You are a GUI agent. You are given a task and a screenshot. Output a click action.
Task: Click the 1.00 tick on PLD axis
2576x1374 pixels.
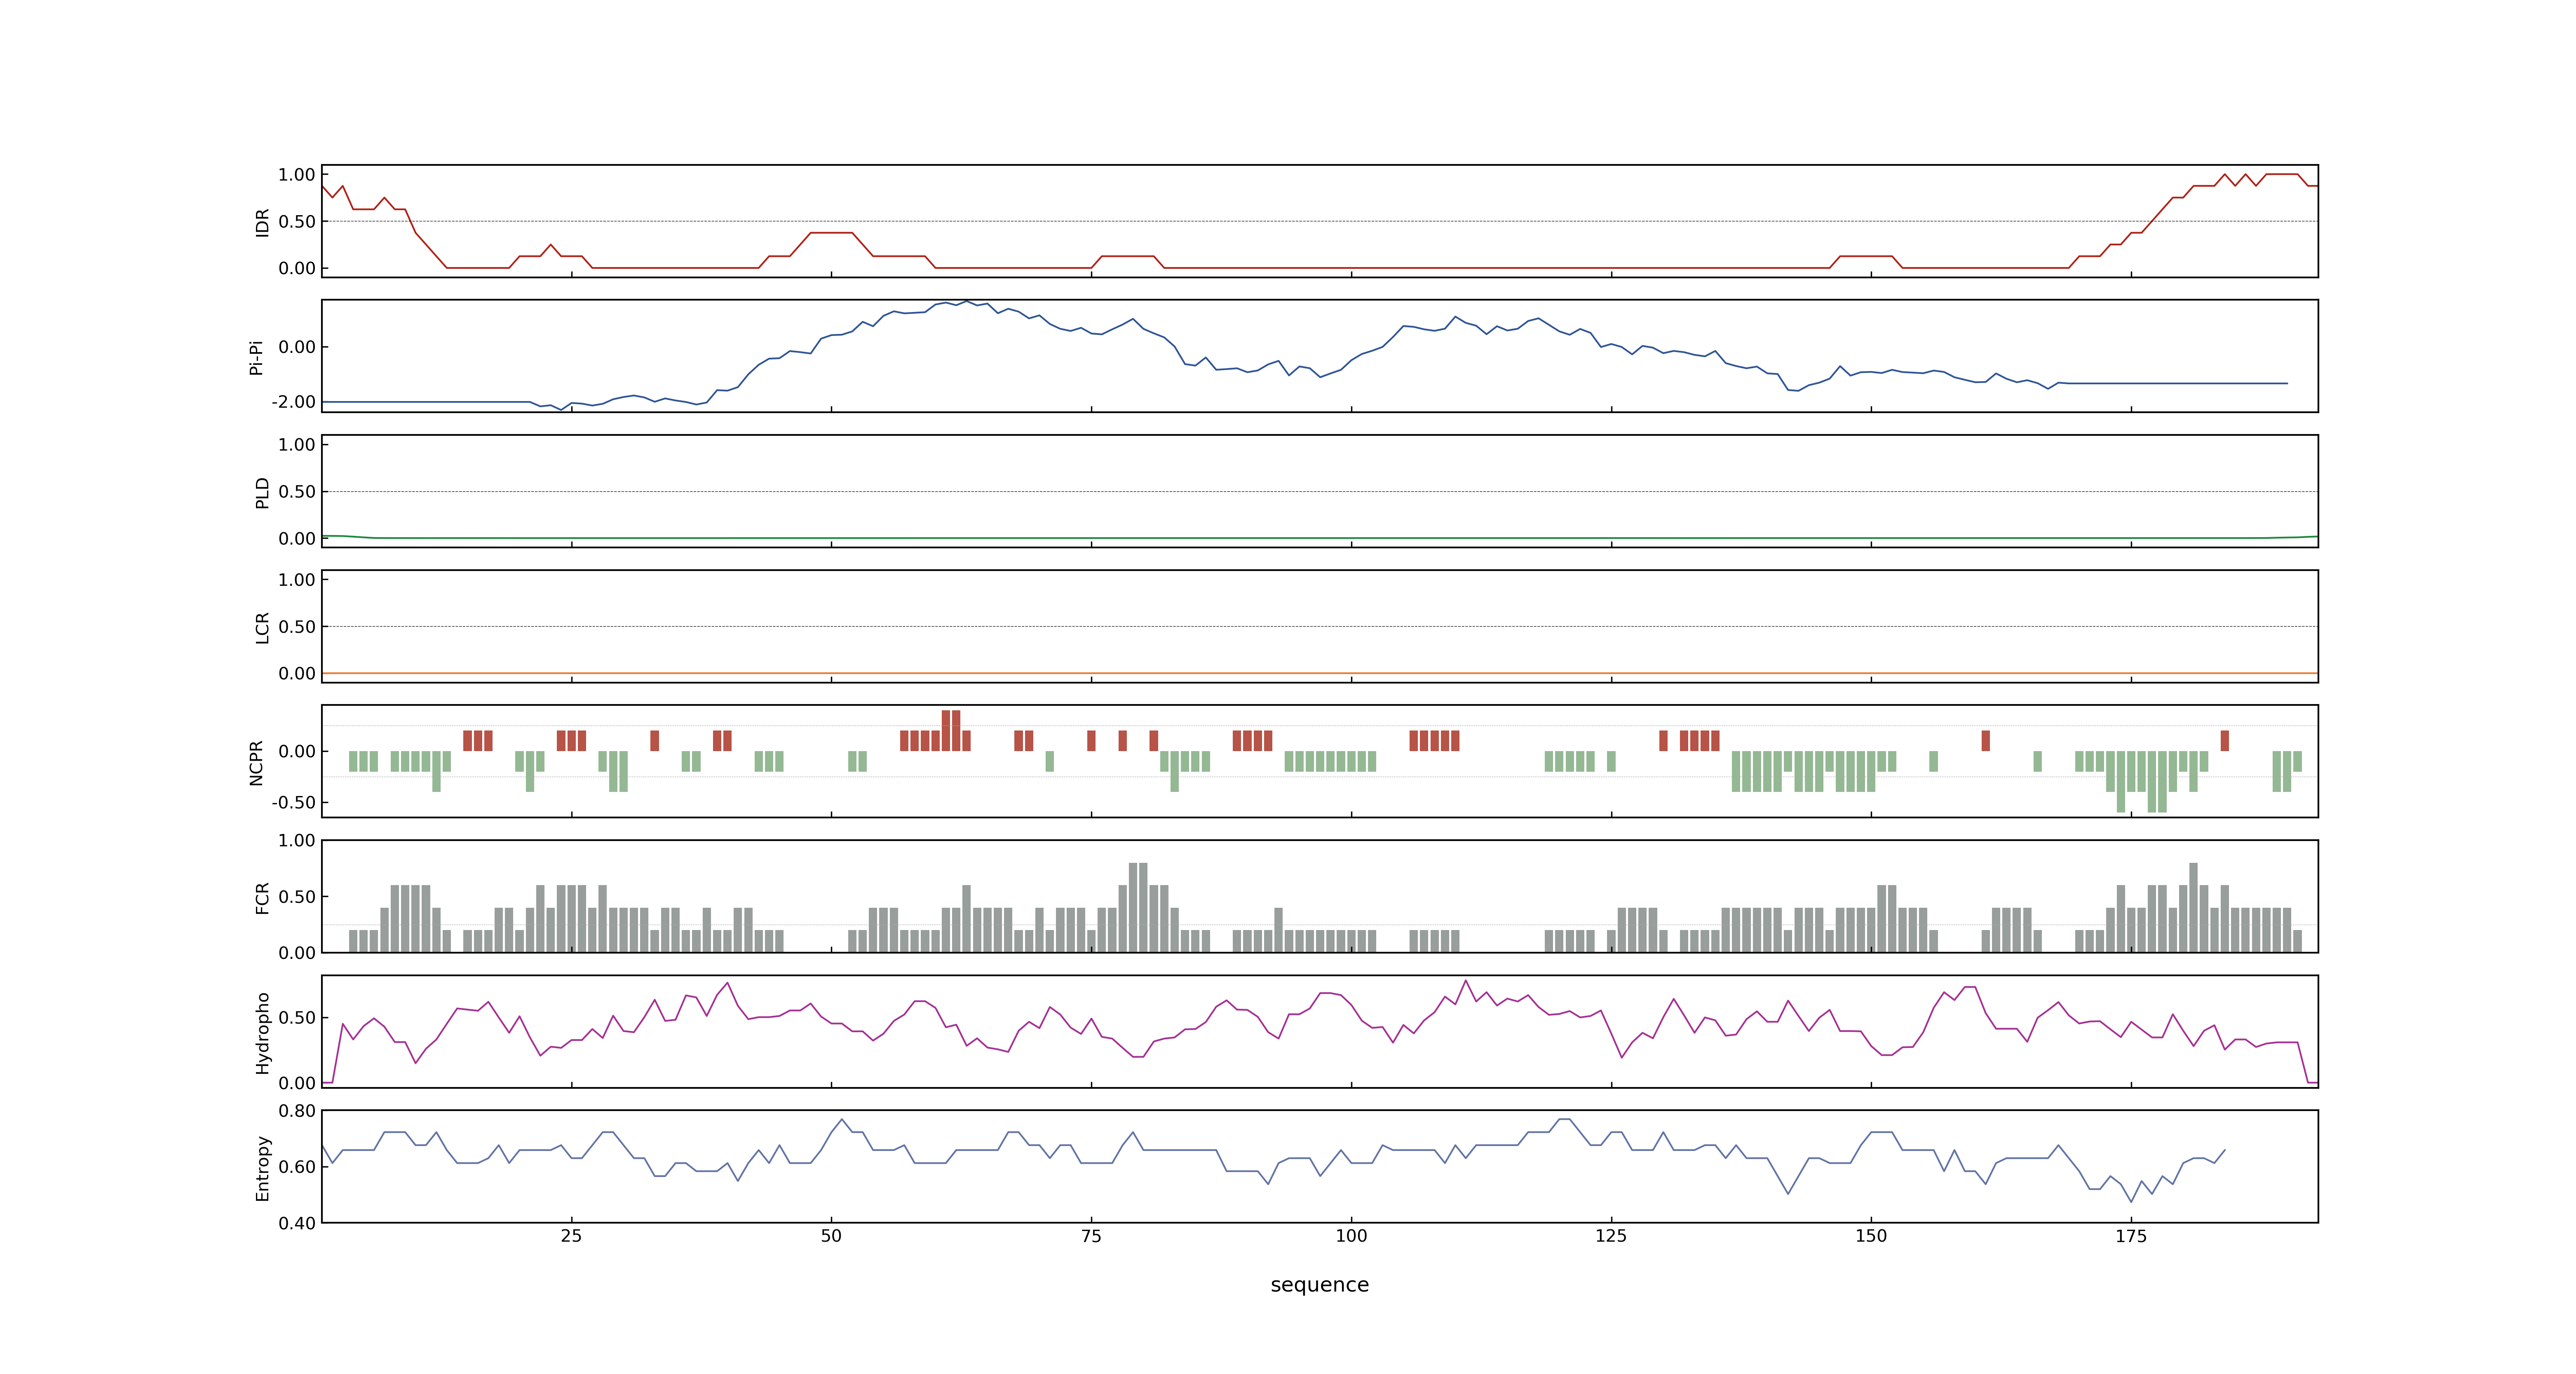click(297, 445)
